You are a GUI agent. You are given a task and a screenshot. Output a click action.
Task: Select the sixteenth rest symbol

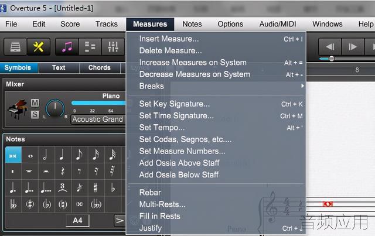pyautogui.click(x=96, y=171)
